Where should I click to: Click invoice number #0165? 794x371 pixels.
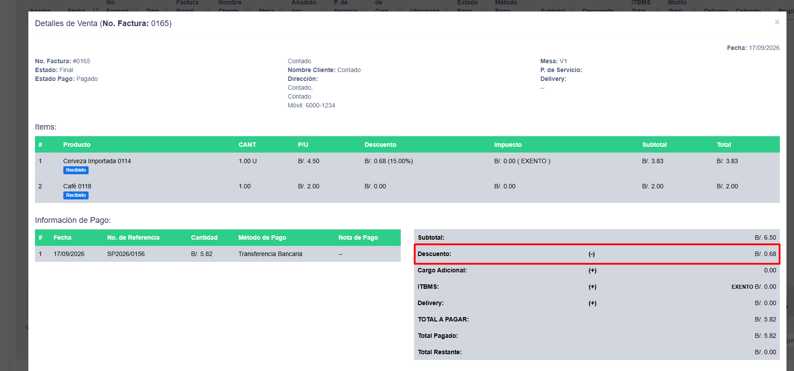click(x=81, y=61)
